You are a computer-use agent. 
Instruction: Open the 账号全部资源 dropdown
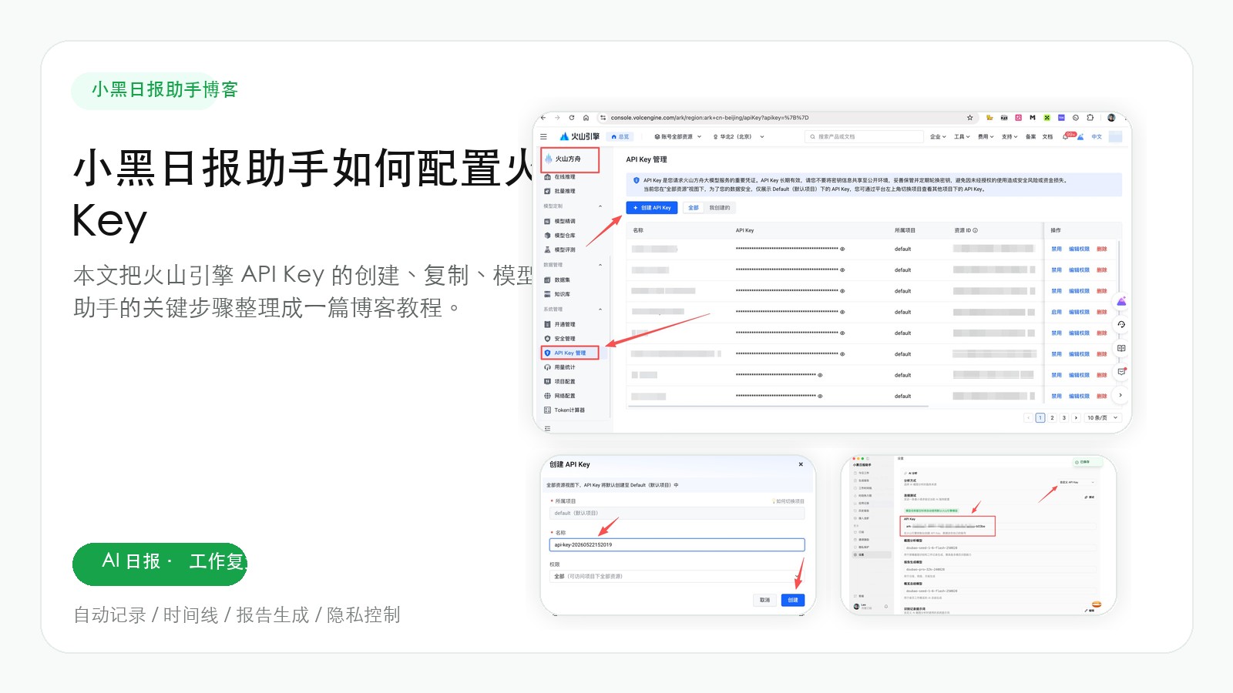(677, 136)
